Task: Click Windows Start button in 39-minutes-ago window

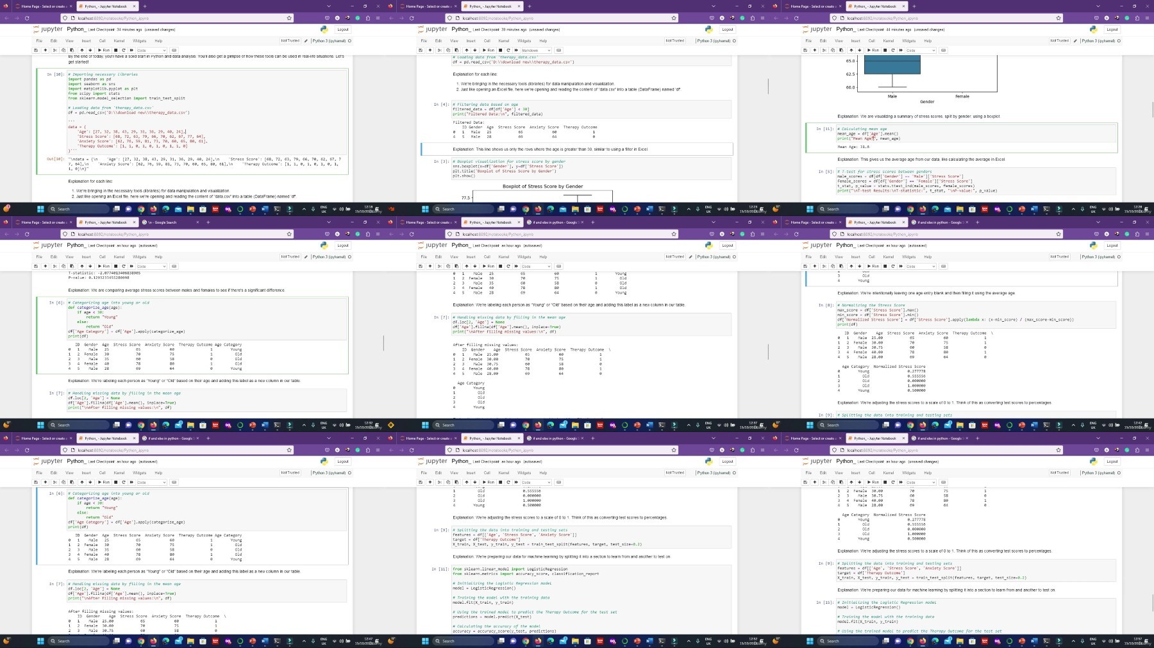Action: pos(425,209)
